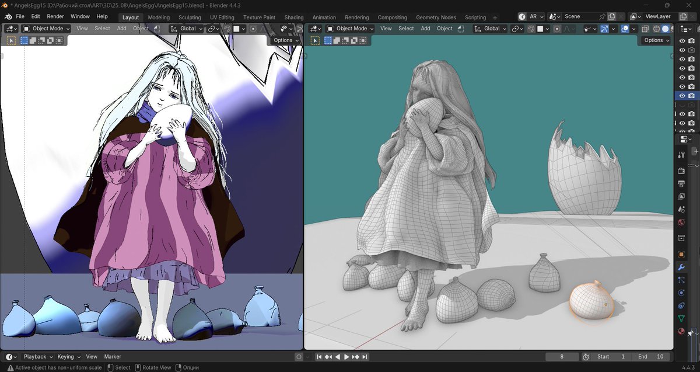Viewport: 700px width, 372px height.
Task: Open the Render properties tab
Action: [681, 171]
